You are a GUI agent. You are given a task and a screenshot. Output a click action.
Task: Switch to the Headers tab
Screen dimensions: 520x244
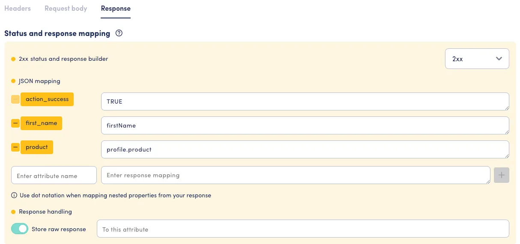[18, 8]
